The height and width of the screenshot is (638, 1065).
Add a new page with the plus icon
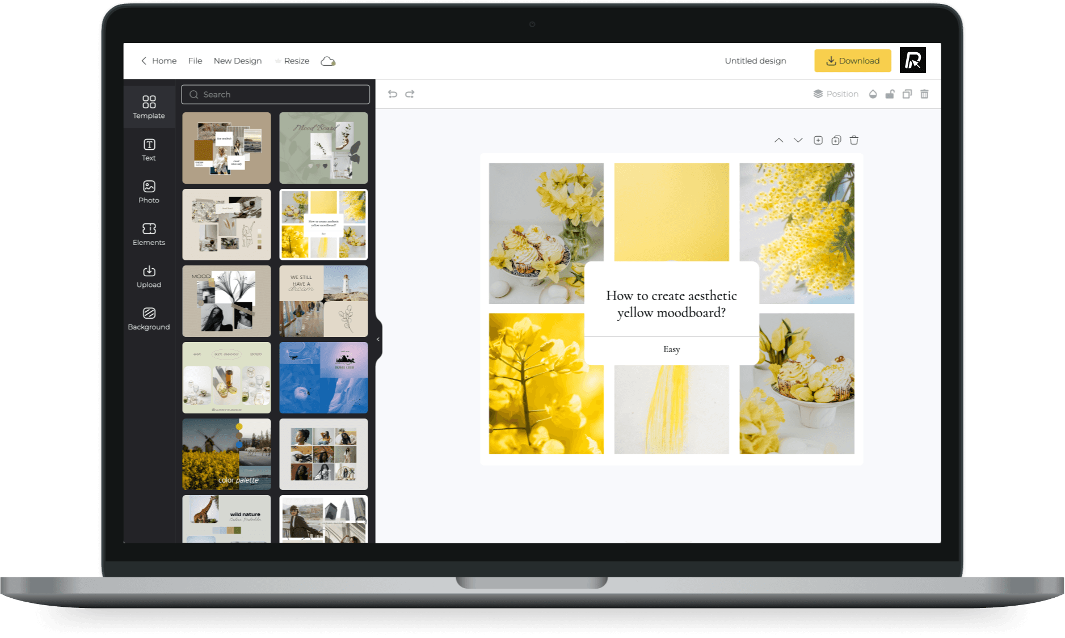[x=818, y=140]
